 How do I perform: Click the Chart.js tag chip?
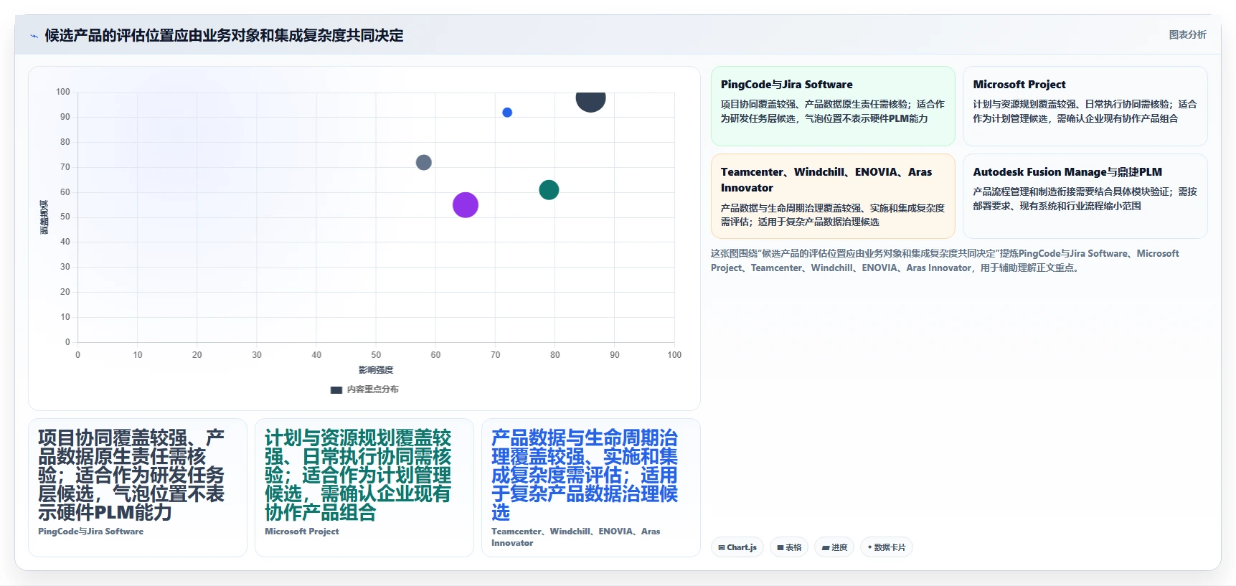737,547
